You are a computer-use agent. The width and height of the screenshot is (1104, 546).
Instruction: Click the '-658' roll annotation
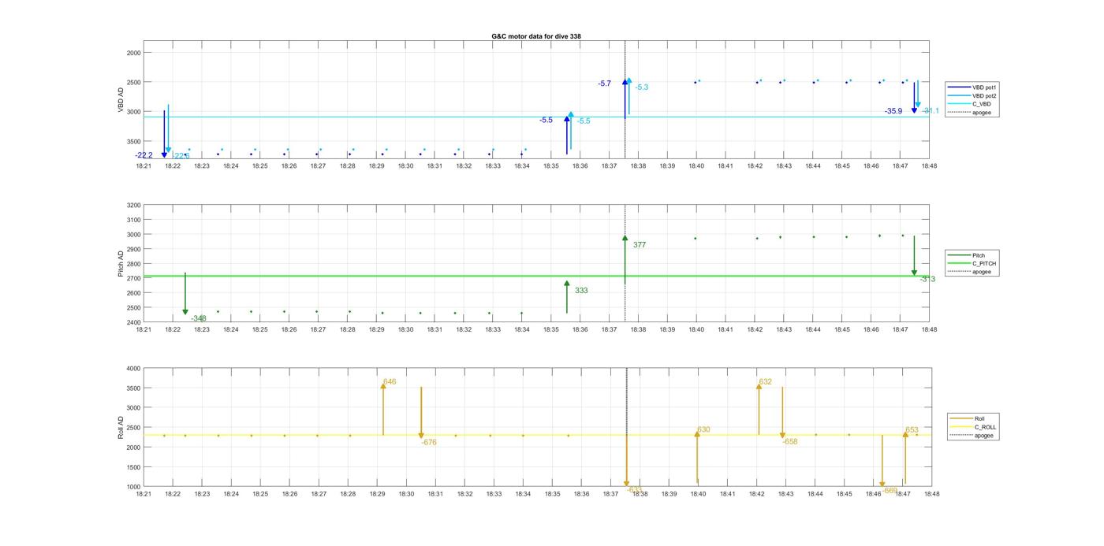click(790, 442)
